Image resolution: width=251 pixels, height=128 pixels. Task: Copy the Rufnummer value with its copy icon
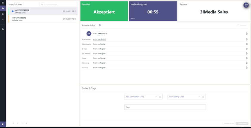247,39
